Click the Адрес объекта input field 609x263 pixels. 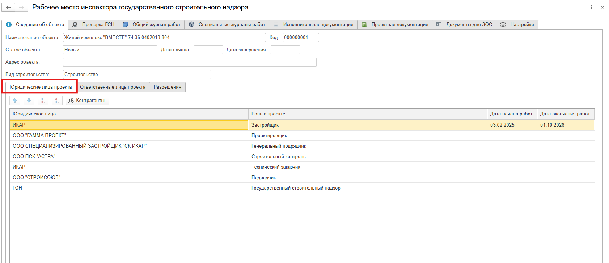tap(190, 62)
